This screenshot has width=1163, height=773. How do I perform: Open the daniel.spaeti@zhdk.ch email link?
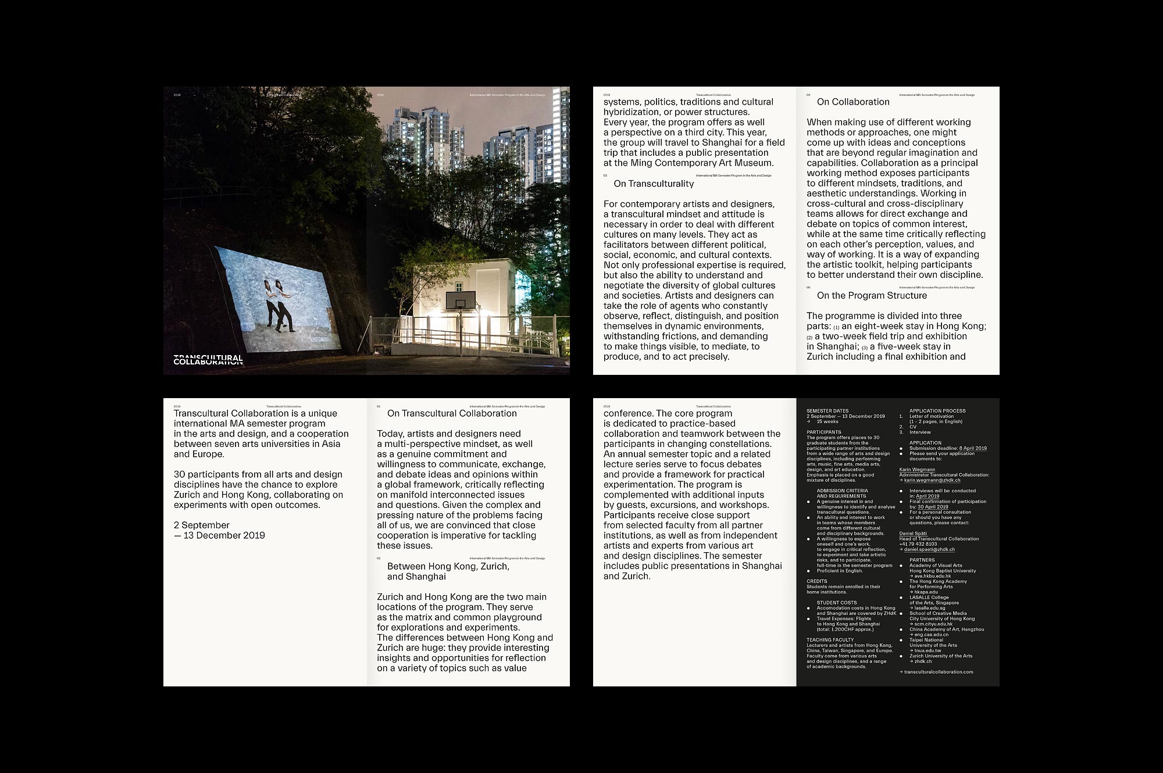[x=929, y=549]
